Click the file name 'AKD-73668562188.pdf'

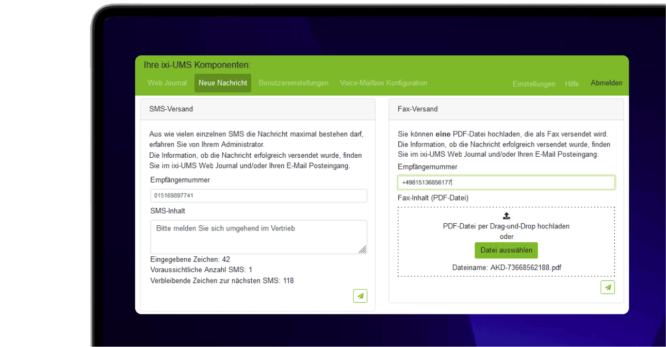526,268
